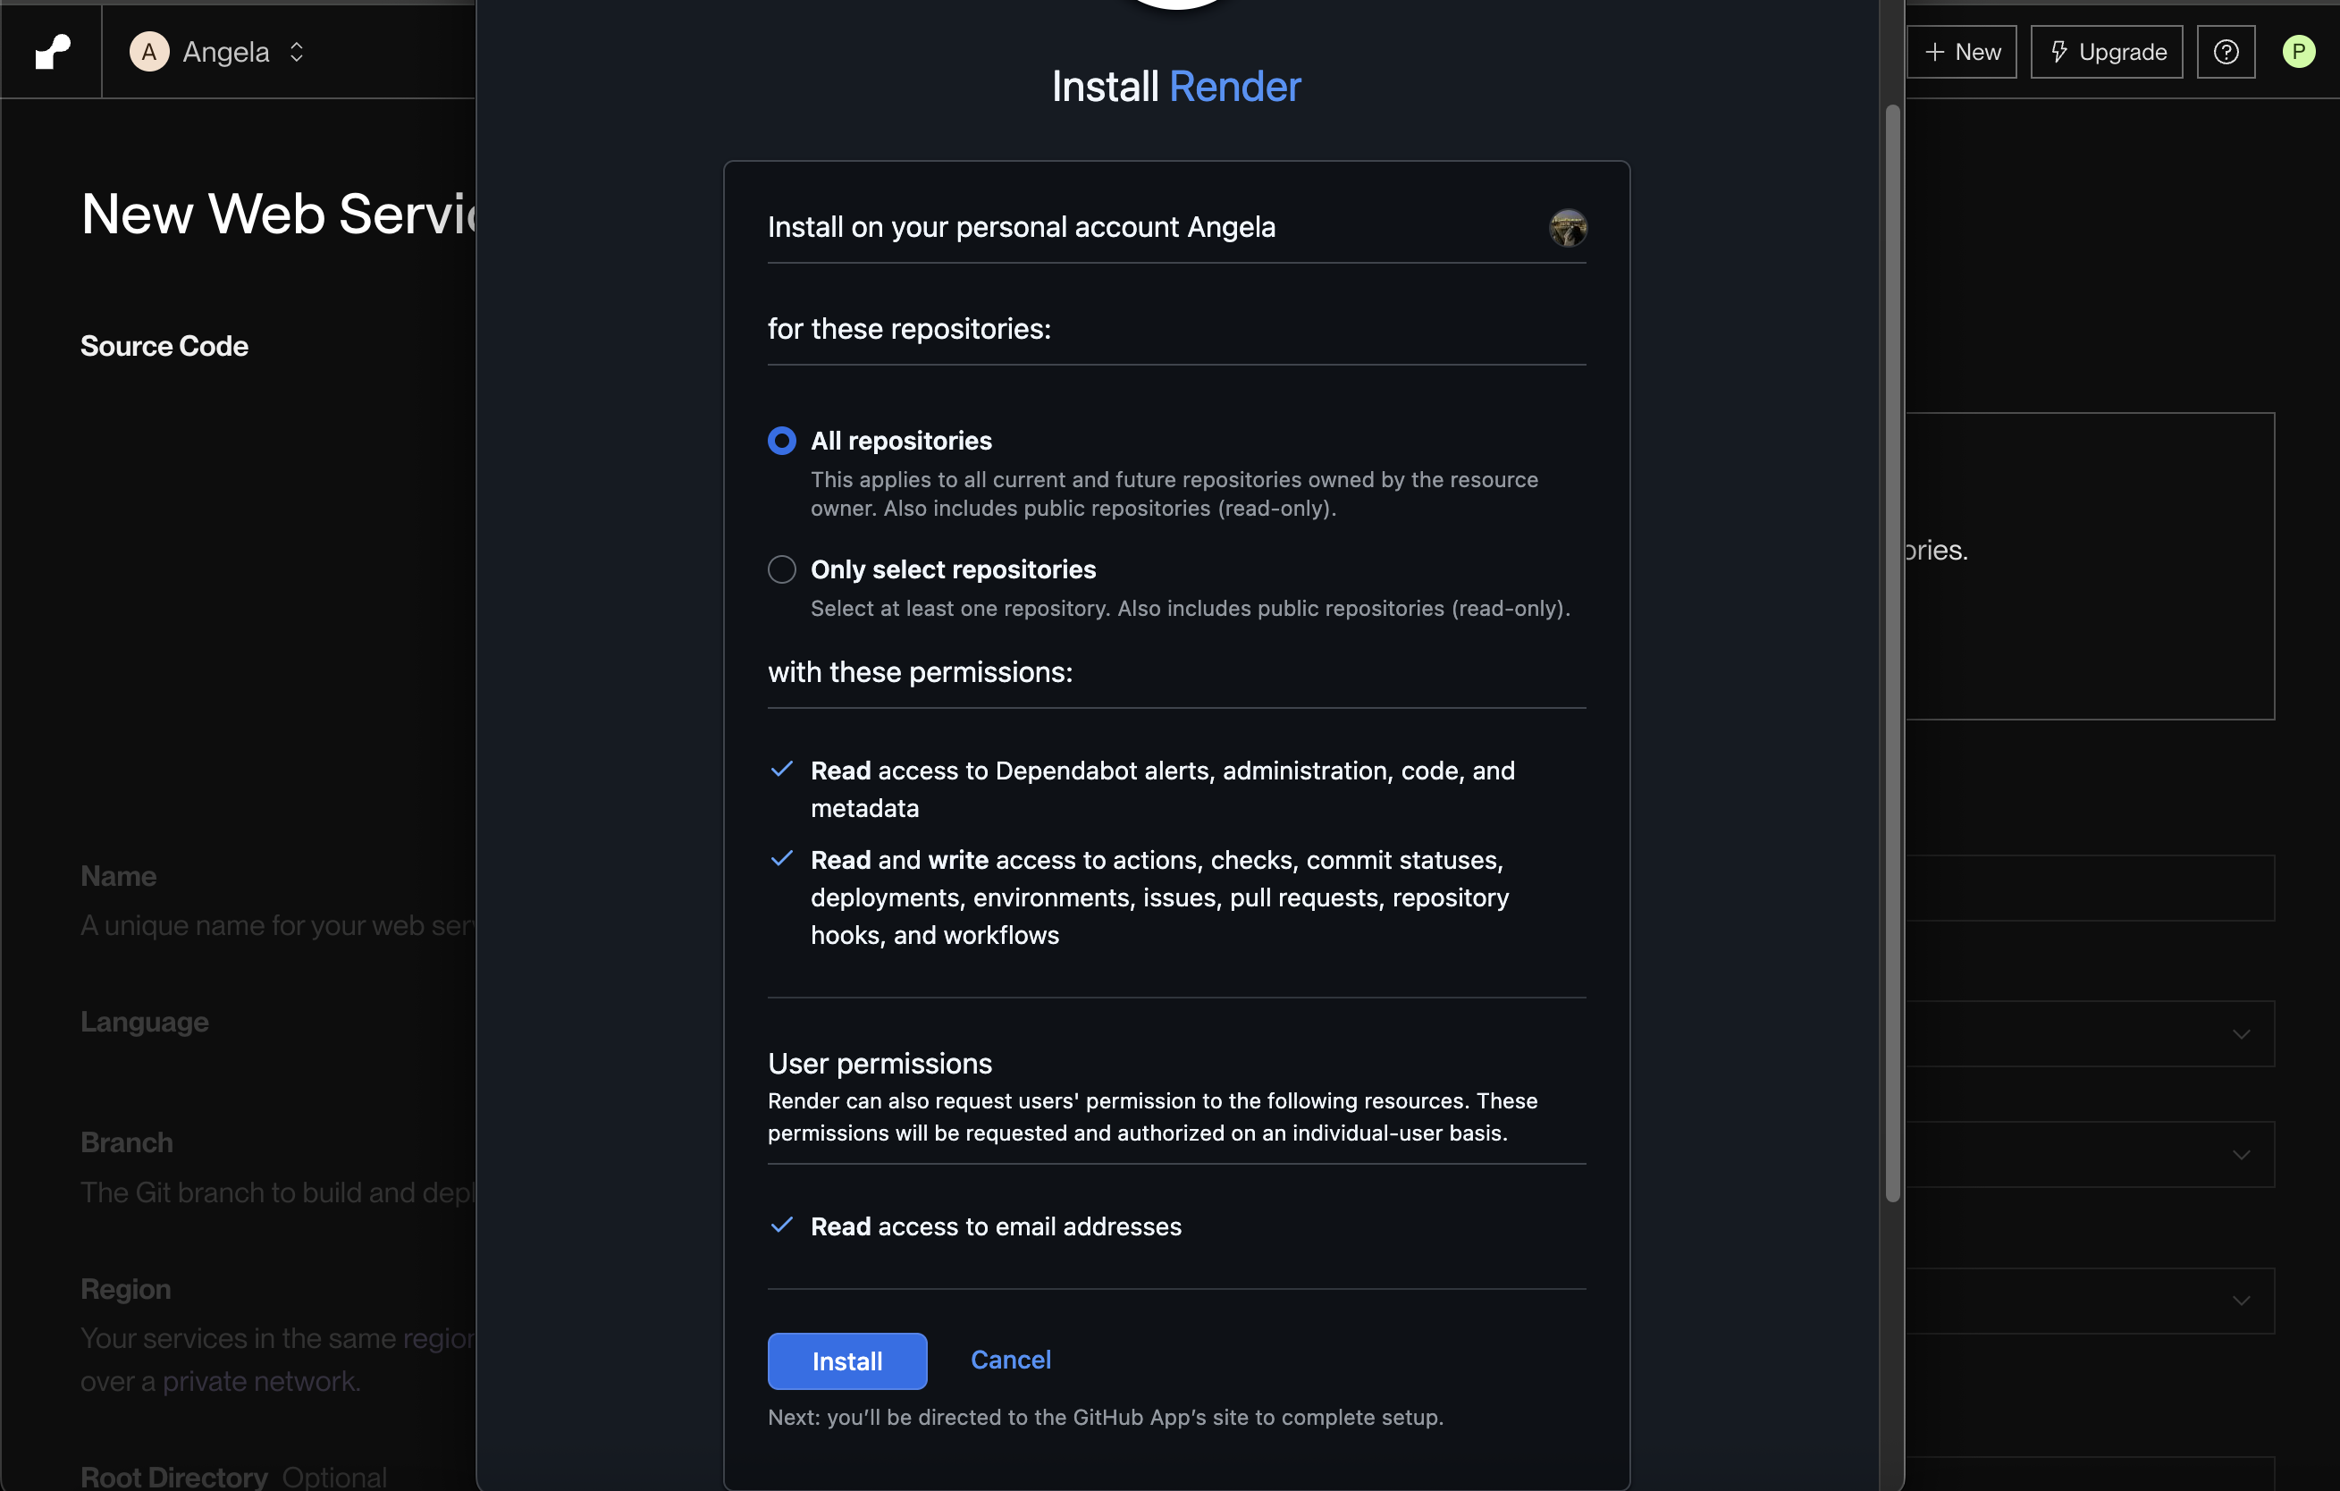Click checkmark beside Read and write access
This screenshot has height=1491, width=2340.
pyautogui.click(x=781, y=859)
